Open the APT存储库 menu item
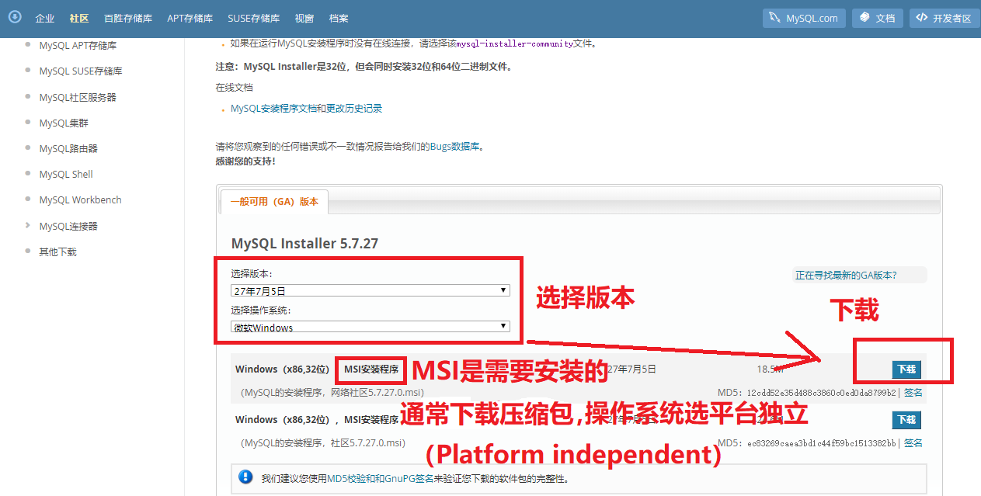 pyautogui.click(x=190, y=18)
